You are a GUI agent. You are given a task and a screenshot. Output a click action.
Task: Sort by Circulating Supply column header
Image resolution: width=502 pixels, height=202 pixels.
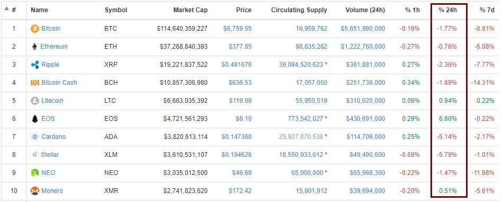299,10
